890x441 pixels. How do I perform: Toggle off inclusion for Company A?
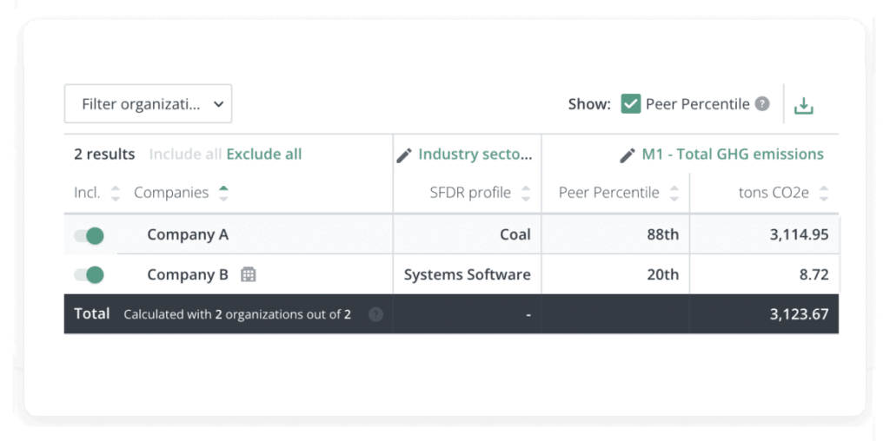click(90, 235)
